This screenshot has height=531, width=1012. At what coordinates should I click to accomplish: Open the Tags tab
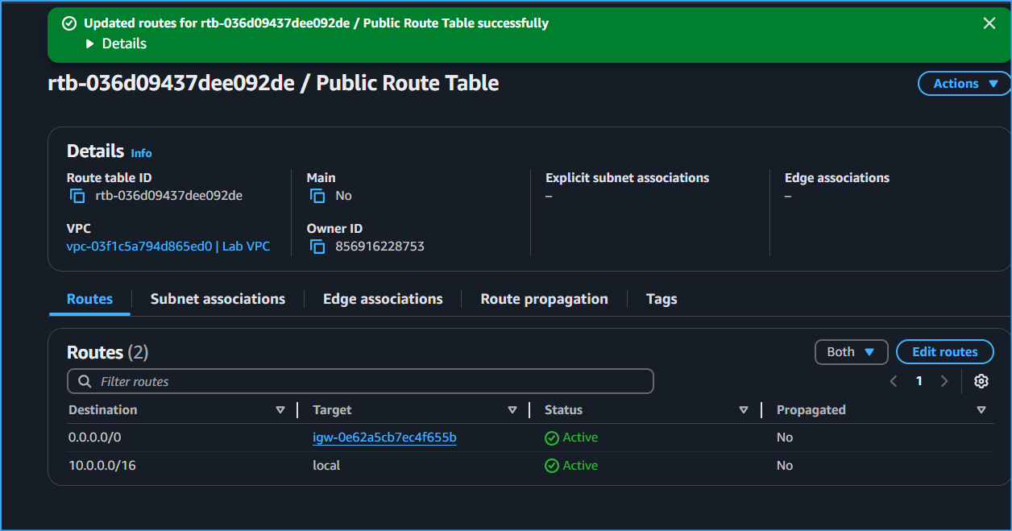point(661,298)
